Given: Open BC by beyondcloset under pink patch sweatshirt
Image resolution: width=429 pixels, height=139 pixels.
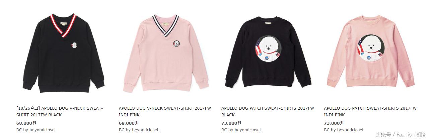Looking at the screenshot, I should click(x=344, y=130).
